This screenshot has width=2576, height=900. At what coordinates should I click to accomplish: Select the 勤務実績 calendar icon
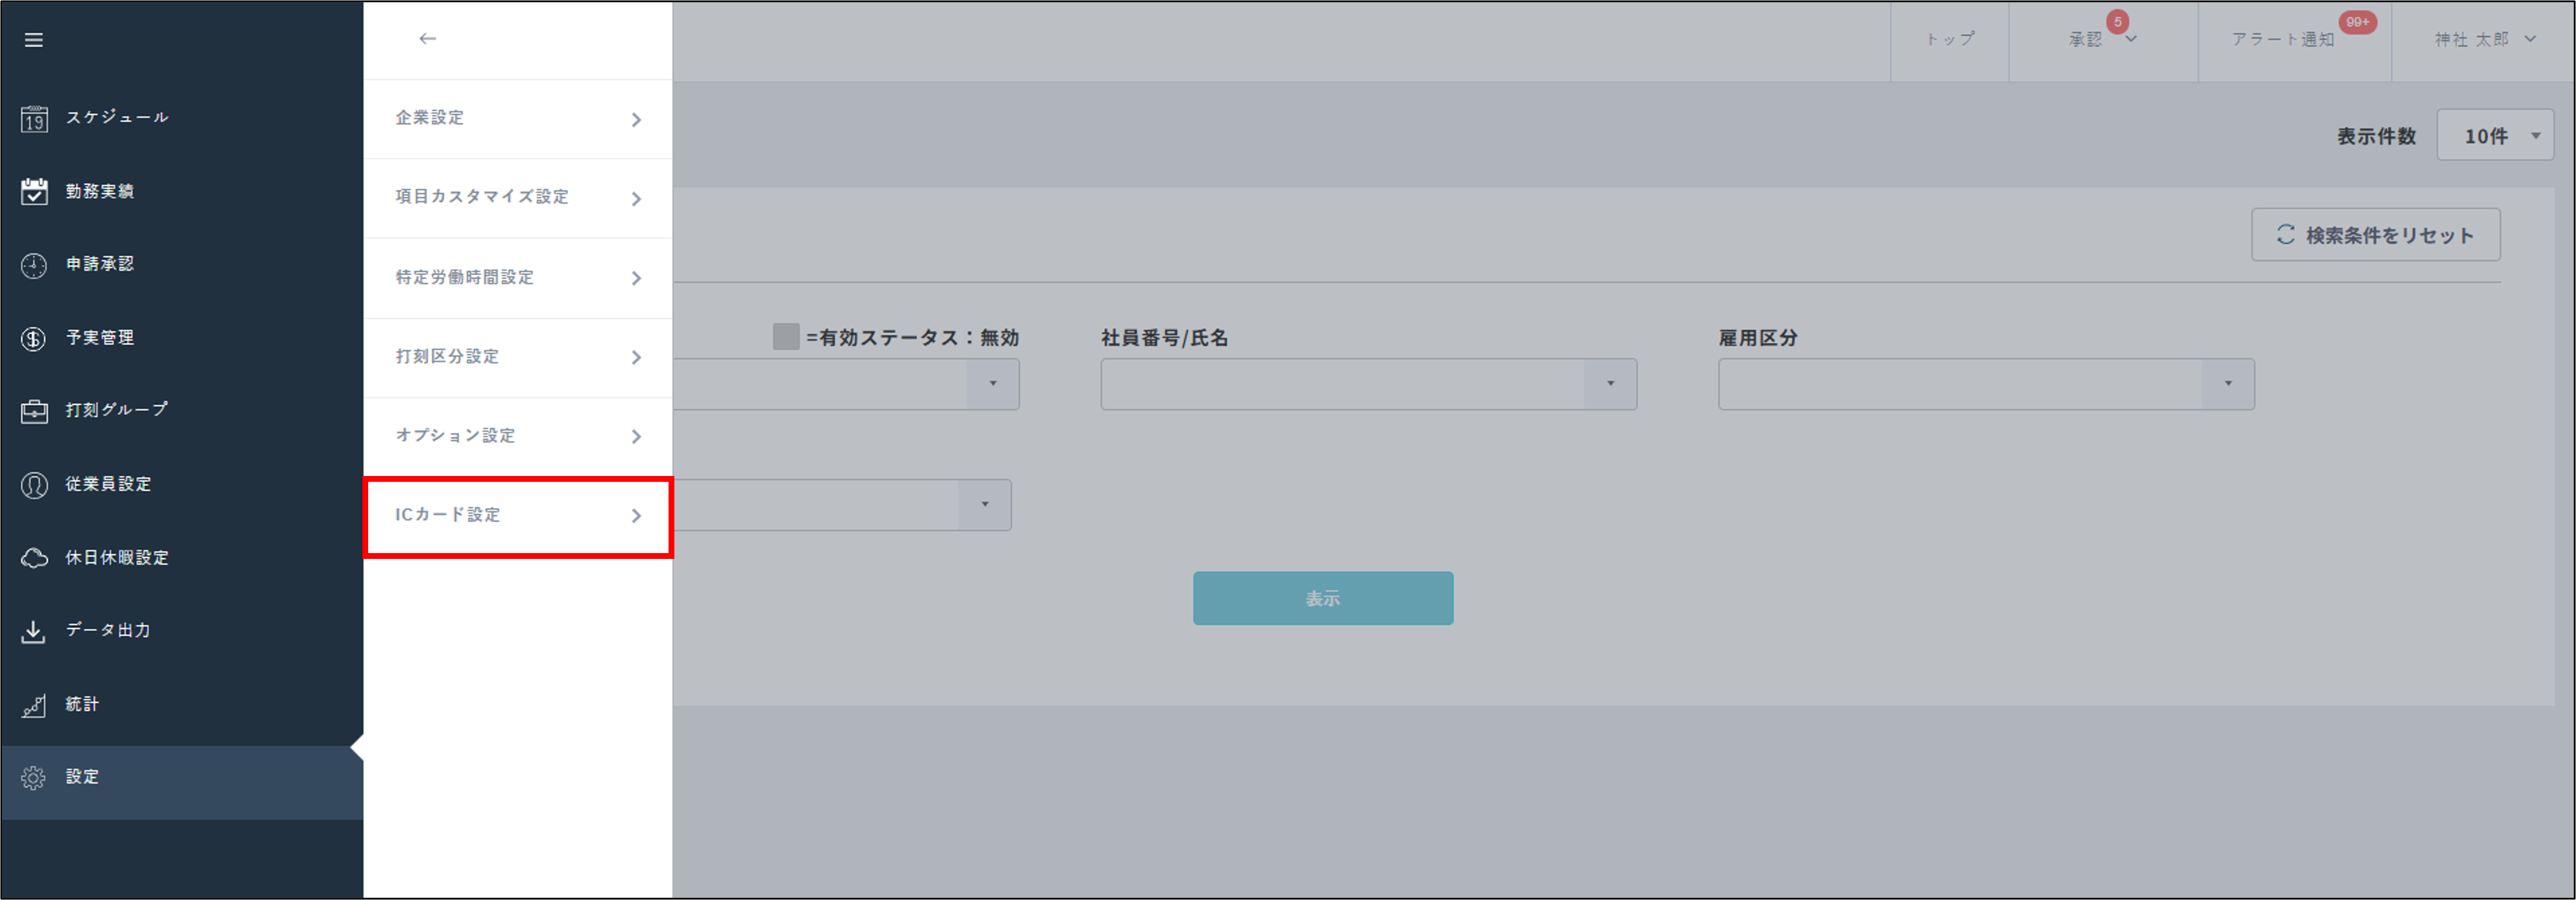coord(33,190)
